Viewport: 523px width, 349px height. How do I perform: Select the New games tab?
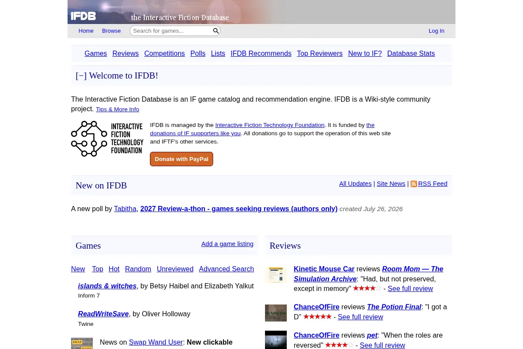(78, 269)
